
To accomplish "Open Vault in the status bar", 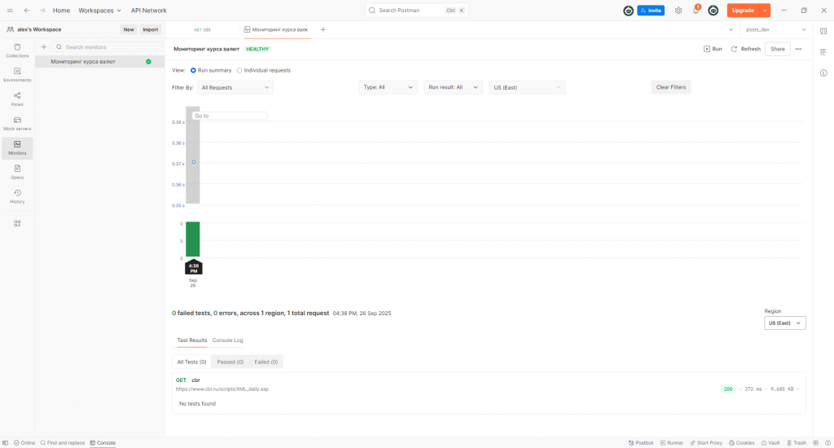I will pos(770,442).
